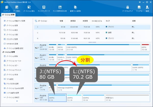Expand more sidebar actions with down chevron
Image resolution: width=153 pixels, height=107 pixels.
(x=17, y=101)
